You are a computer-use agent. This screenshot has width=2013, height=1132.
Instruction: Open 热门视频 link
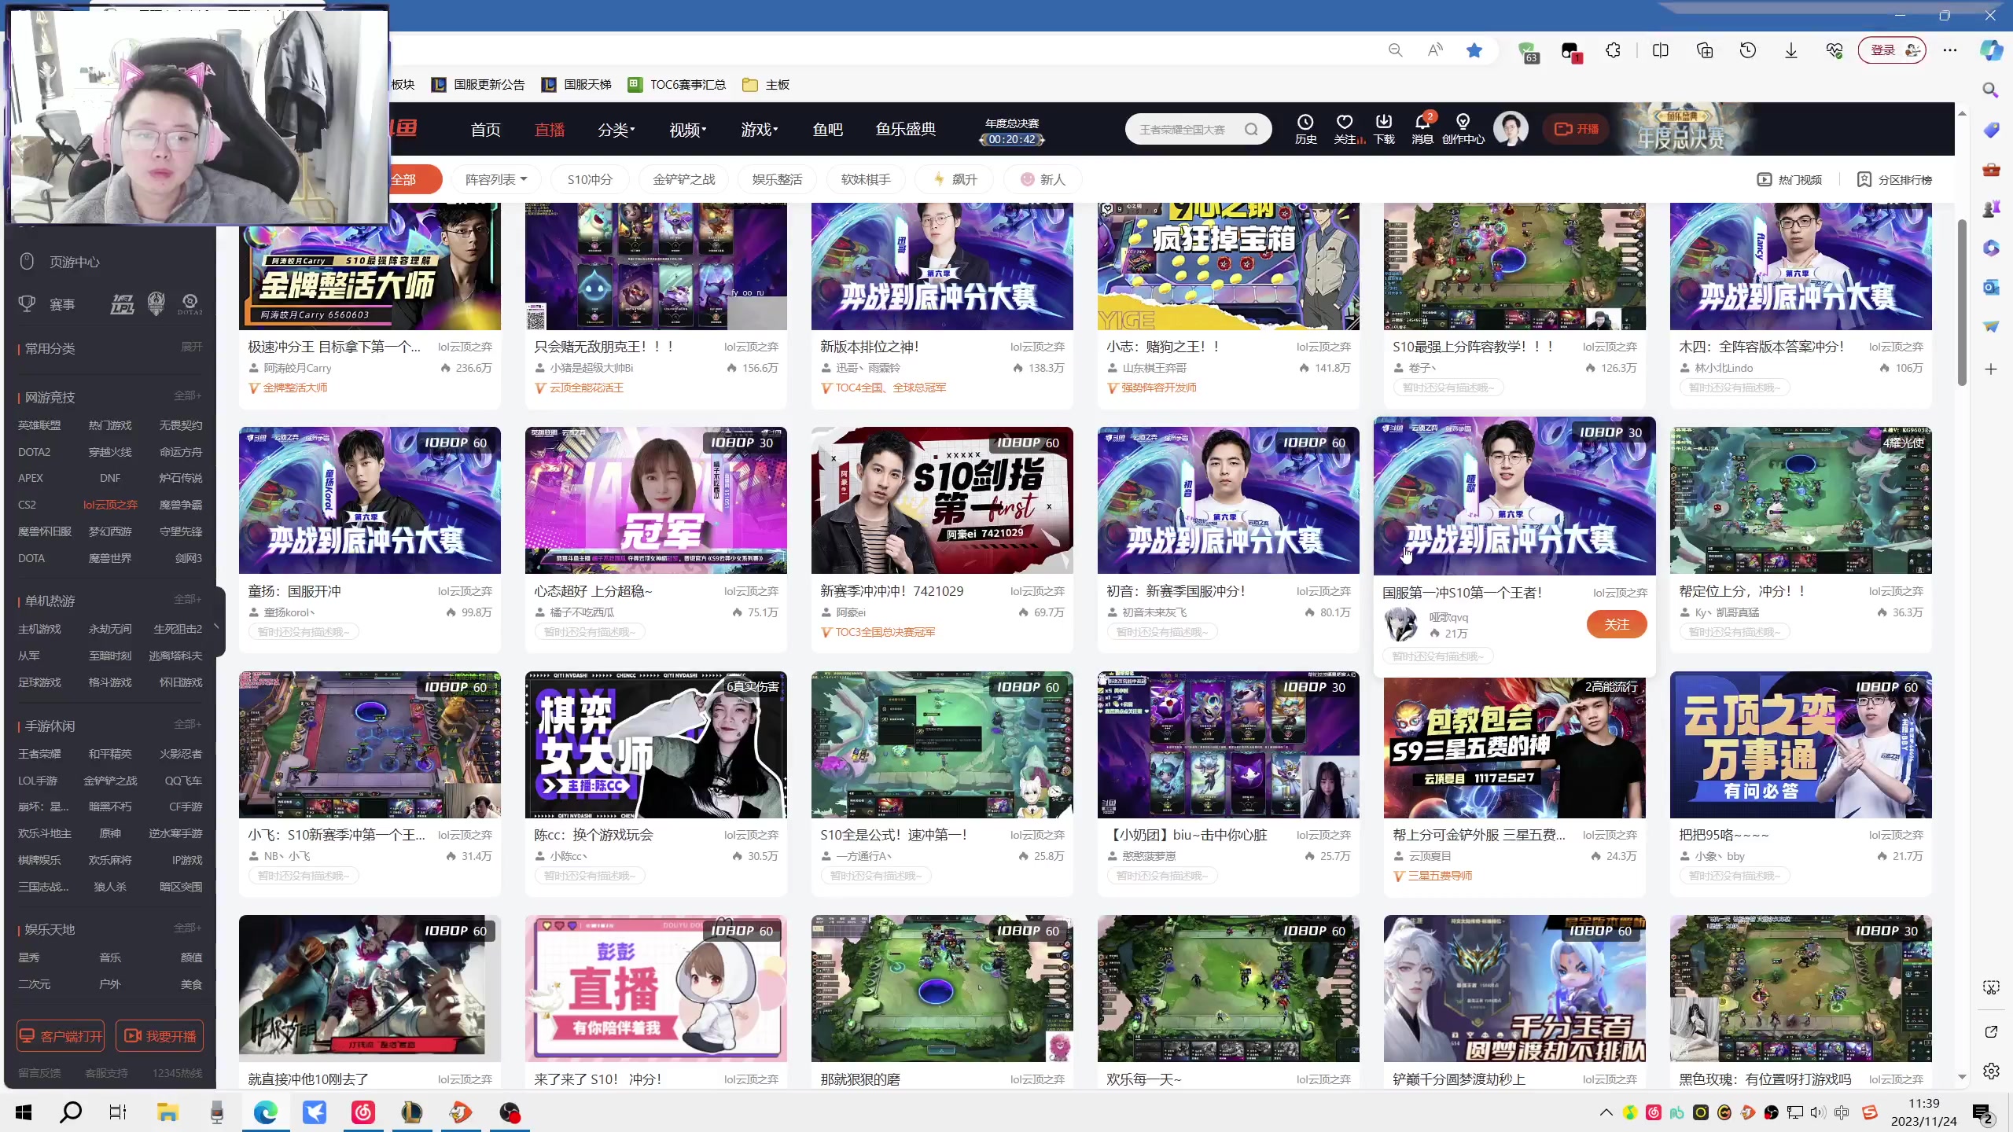point(1790,180)
